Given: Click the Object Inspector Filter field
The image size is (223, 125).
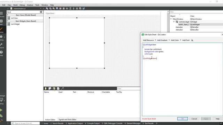Looking at the screenshot, I should pos(196,12).
